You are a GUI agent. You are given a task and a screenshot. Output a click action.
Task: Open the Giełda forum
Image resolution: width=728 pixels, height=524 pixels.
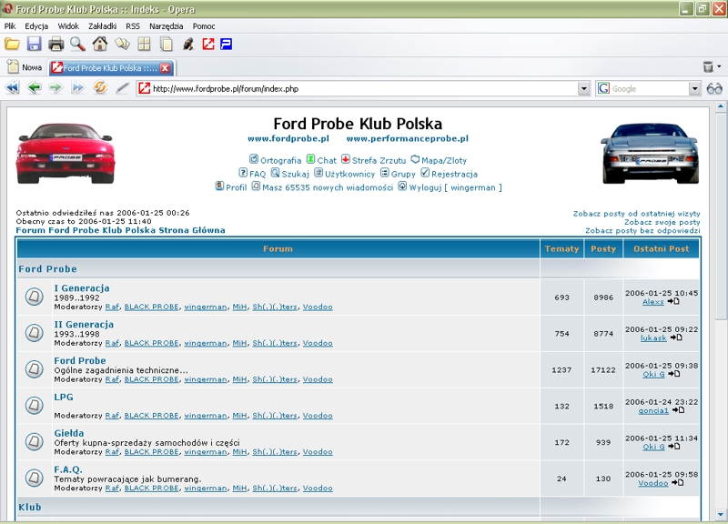pyautogui.click(x=69, y=432)
